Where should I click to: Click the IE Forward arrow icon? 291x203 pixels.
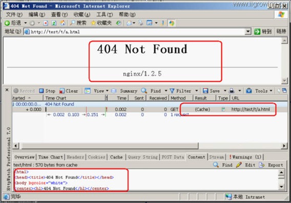pos(32,23)
